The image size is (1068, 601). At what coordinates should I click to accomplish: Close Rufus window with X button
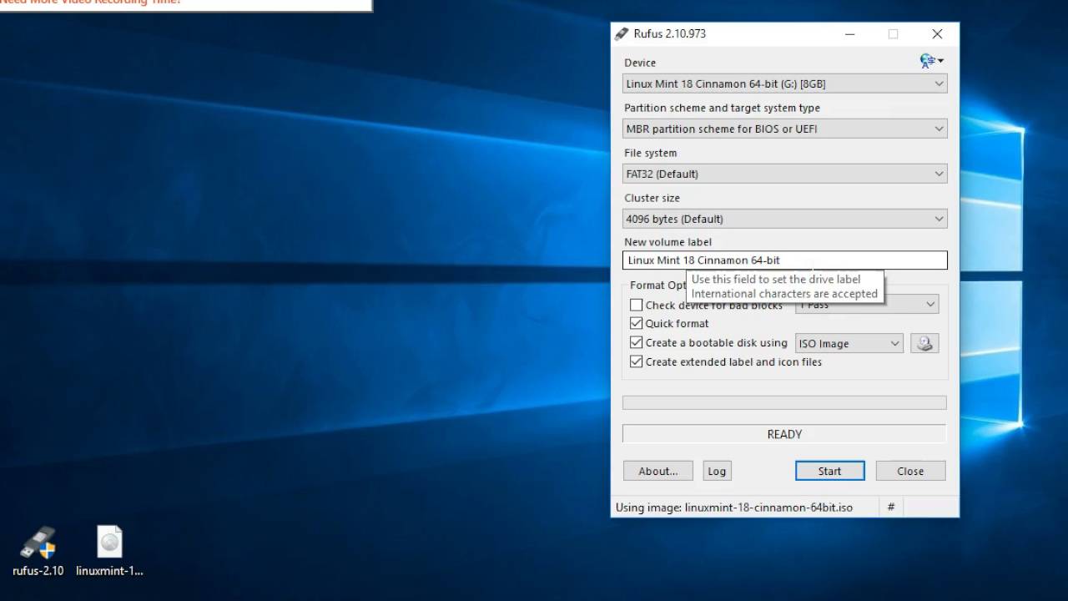tap(937, 34)
